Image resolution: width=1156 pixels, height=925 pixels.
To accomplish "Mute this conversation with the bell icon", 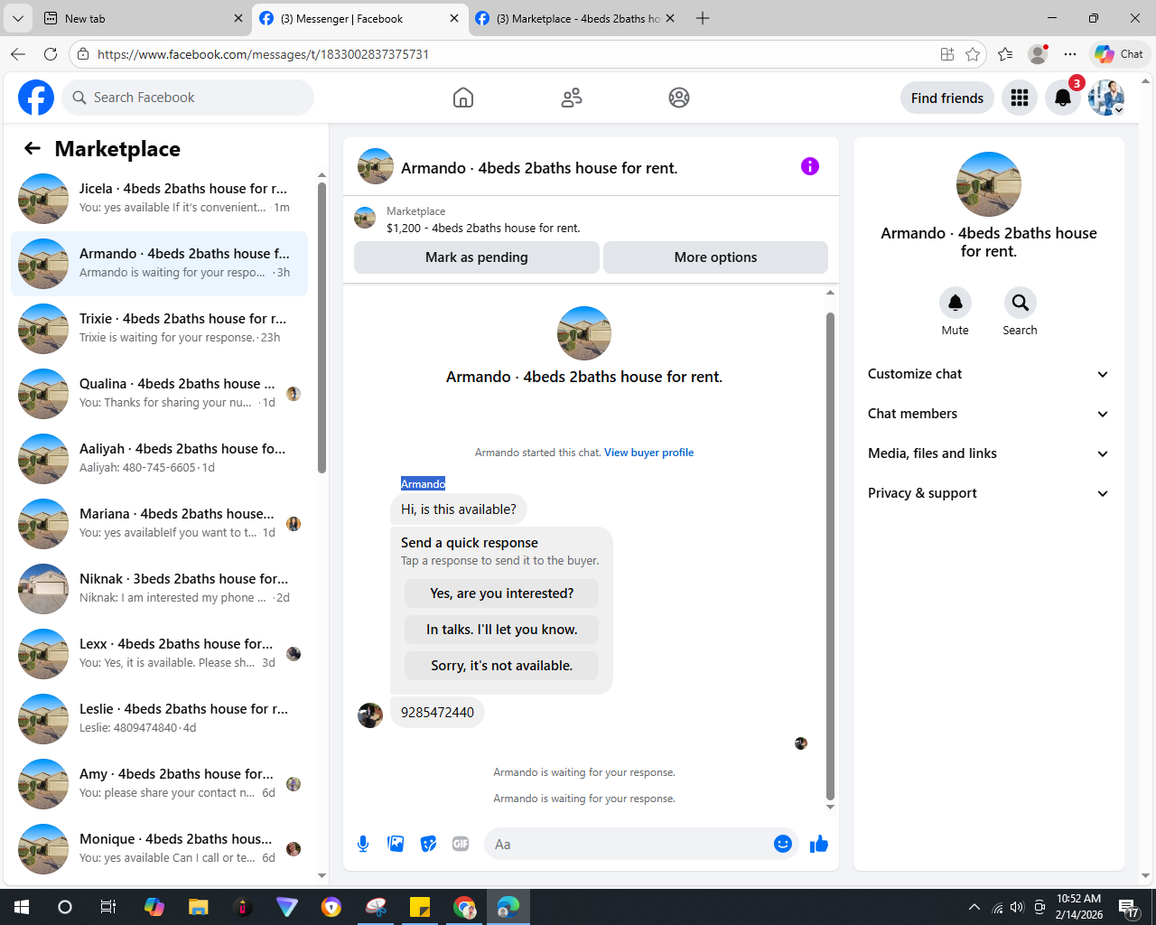I will tap(955, 303).
